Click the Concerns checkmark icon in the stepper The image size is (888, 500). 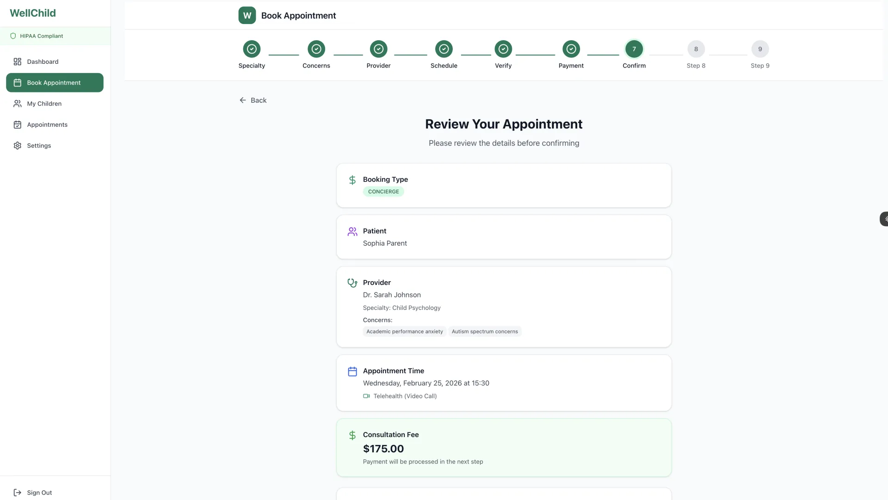pos(316,49)
